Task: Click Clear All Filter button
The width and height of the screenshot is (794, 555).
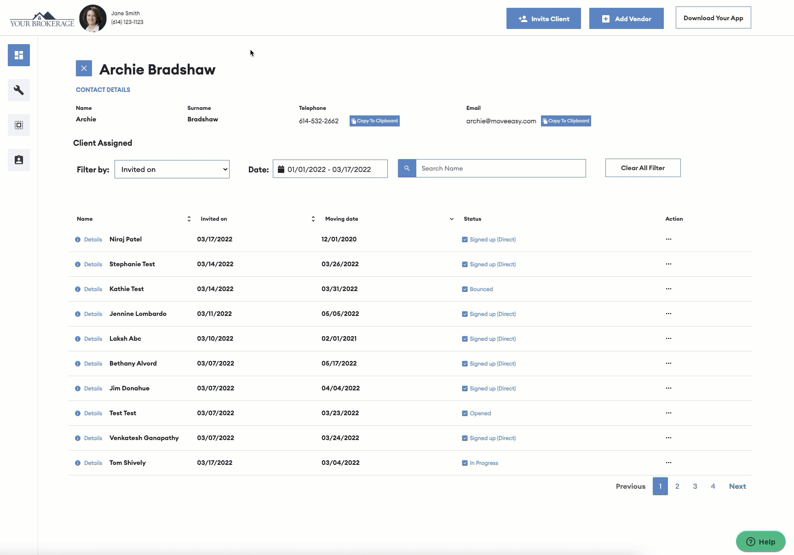Action: click(643, 168)
